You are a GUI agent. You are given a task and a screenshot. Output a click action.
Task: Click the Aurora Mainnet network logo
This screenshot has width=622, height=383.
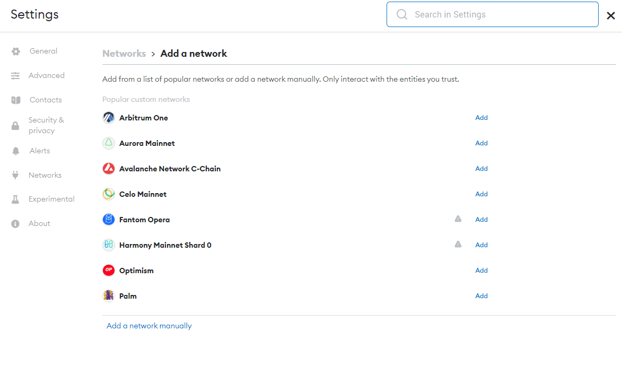(109, 143)
